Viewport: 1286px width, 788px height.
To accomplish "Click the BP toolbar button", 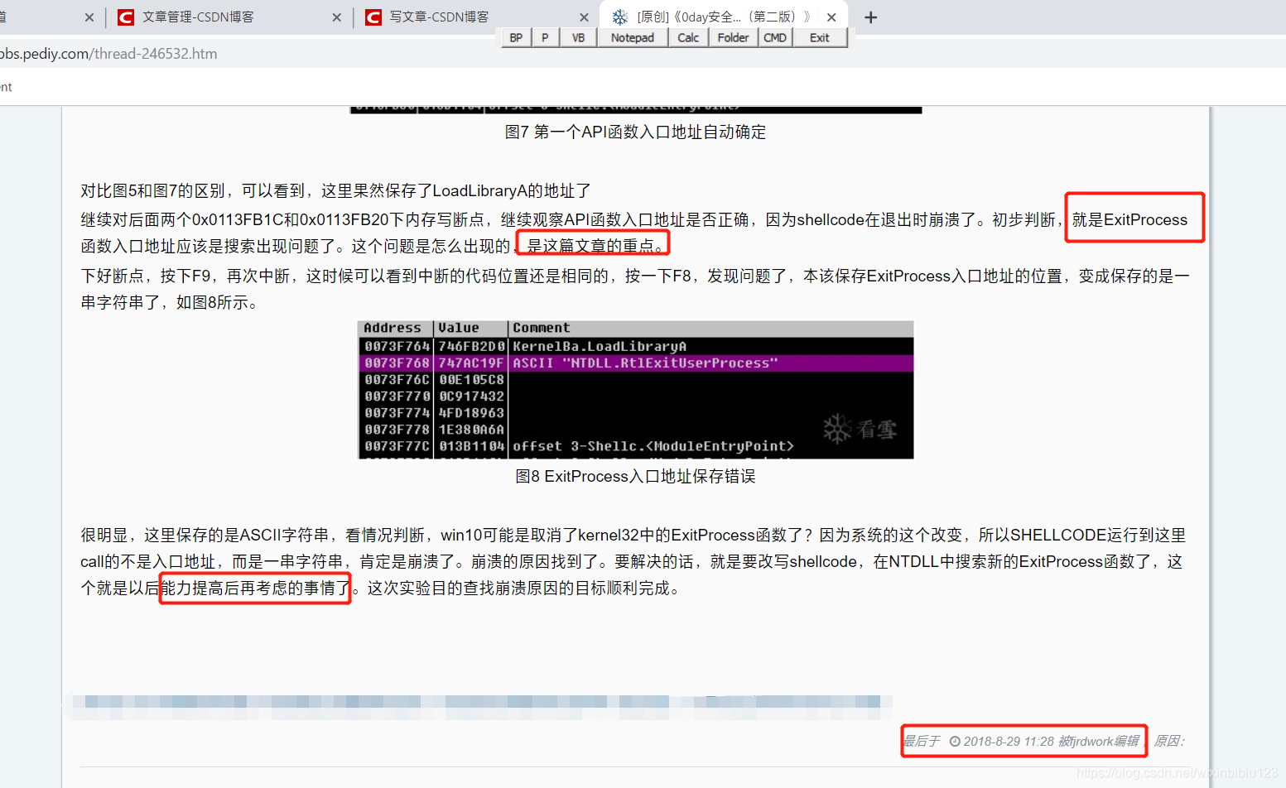I will [516, 38].
